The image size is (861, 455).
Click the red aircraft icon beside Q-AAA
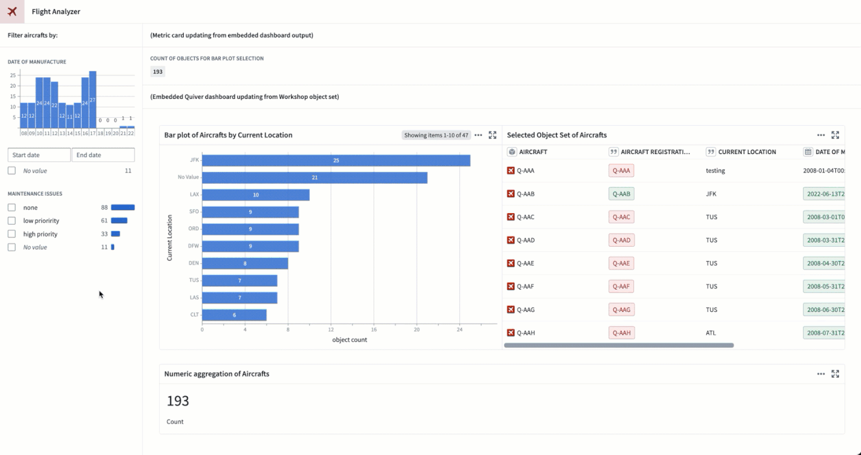point(510,171)
